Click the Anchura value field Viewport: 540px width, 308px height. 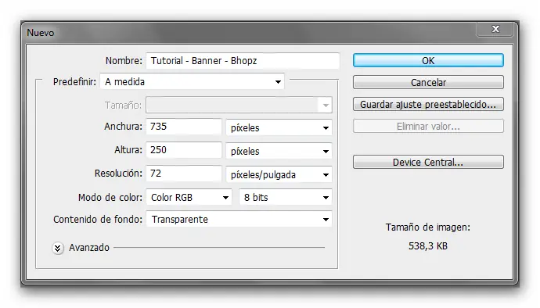click(184, 127)
